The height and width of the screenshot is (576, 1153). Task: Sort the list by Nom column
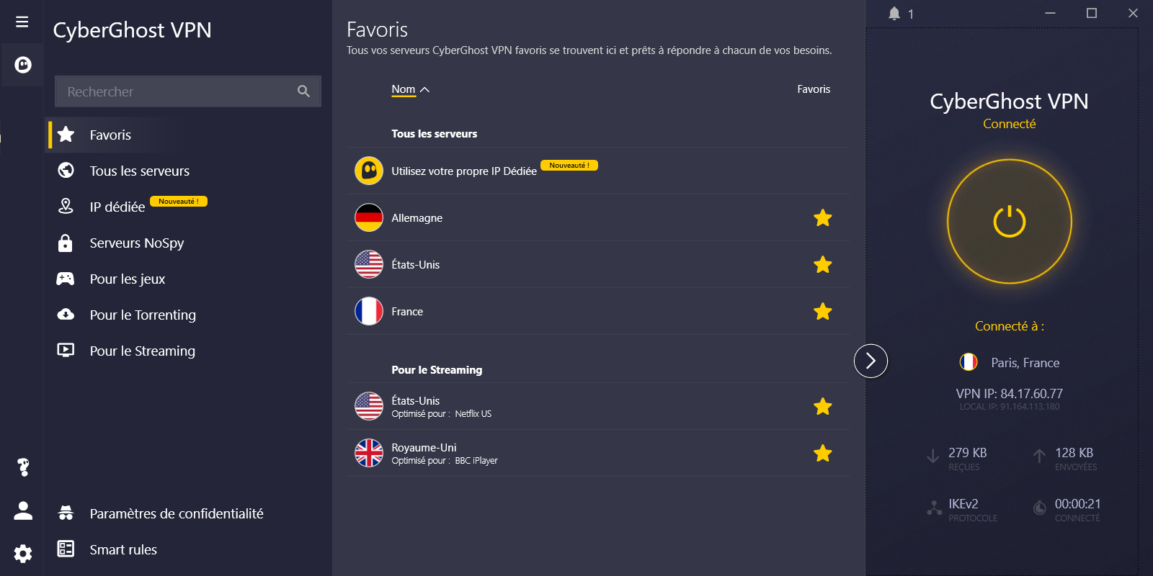404,89
